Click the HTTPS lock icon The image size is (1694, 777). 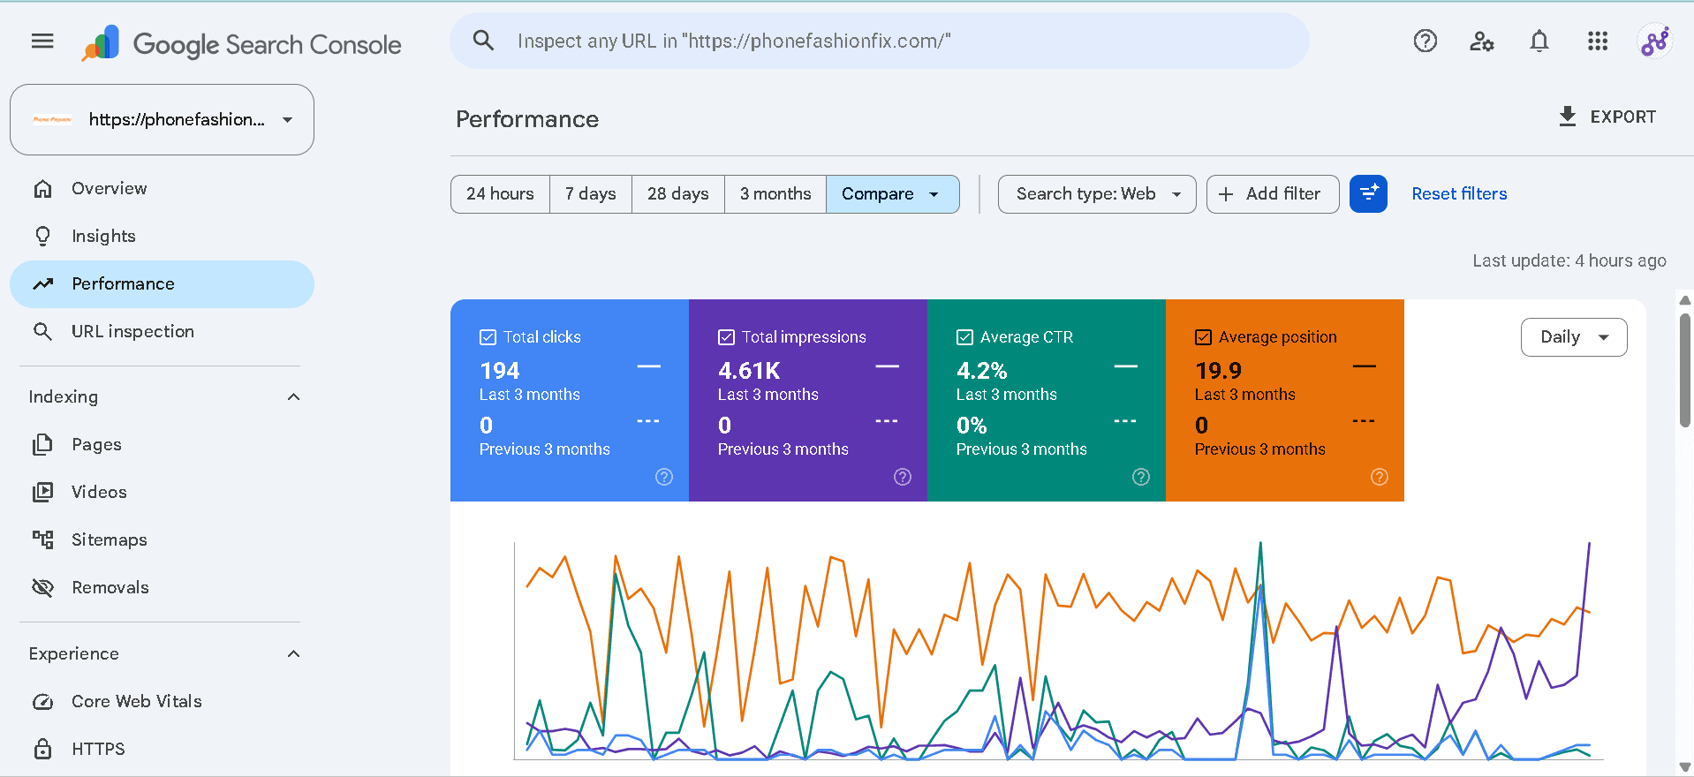42,749
